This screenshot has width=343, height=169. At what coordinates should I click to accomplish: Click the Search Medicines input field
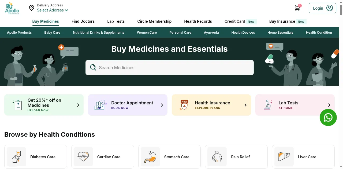coord(170,68)
